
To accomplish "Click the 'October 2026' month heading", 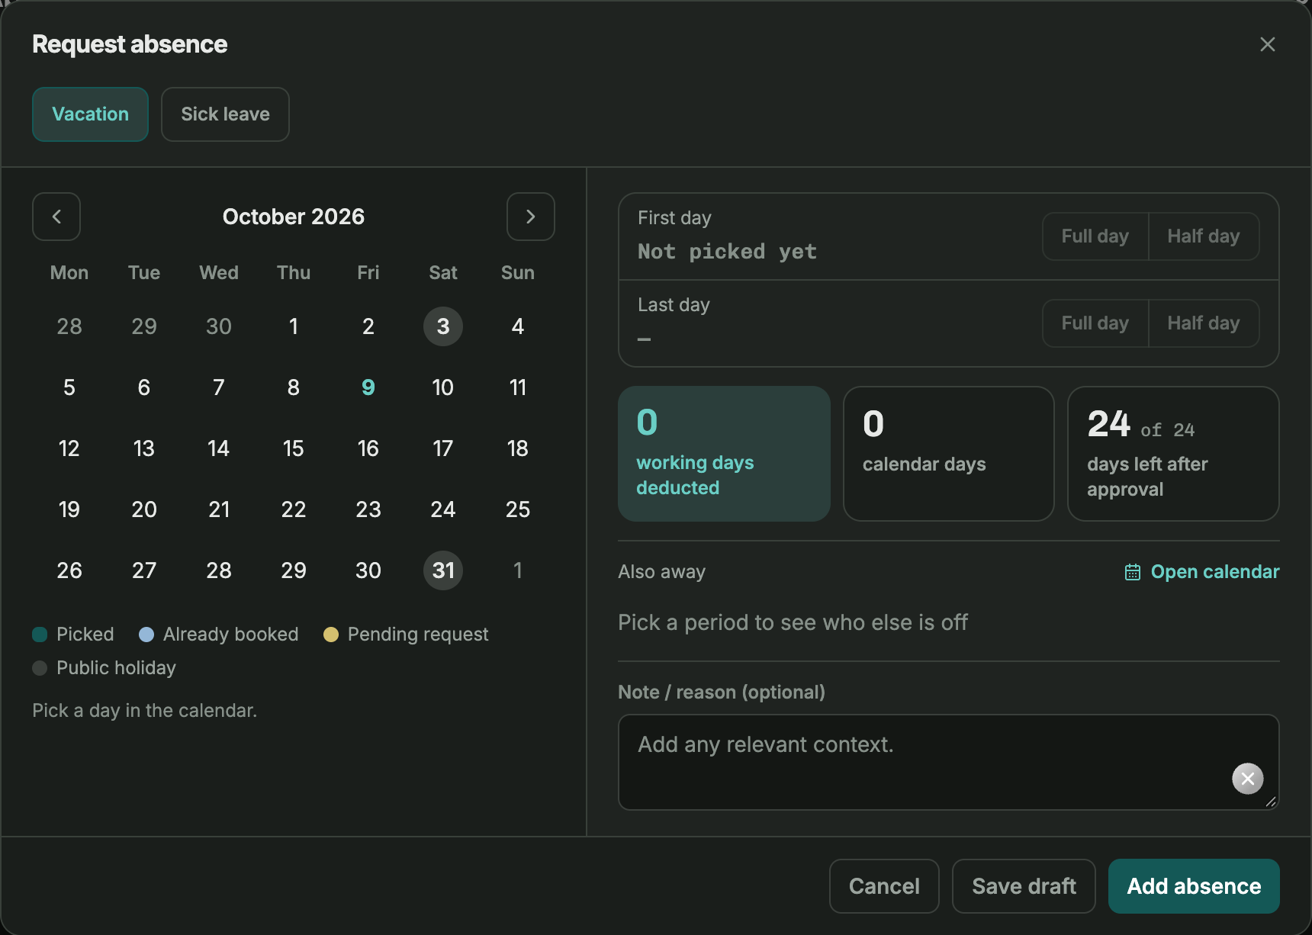I will pyautogui.click(x=294, y=217).
